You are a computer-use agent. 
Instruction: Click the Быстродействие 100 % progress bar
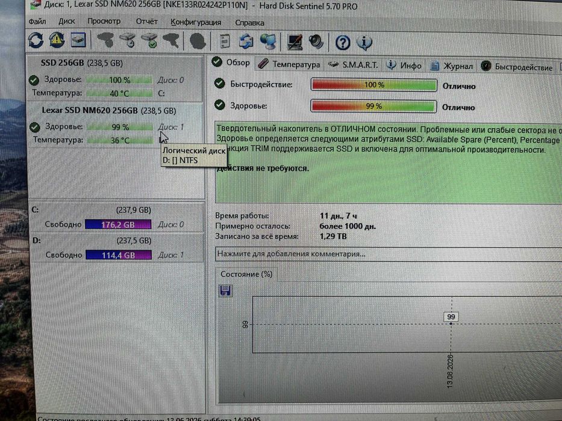tap(374, 85)
